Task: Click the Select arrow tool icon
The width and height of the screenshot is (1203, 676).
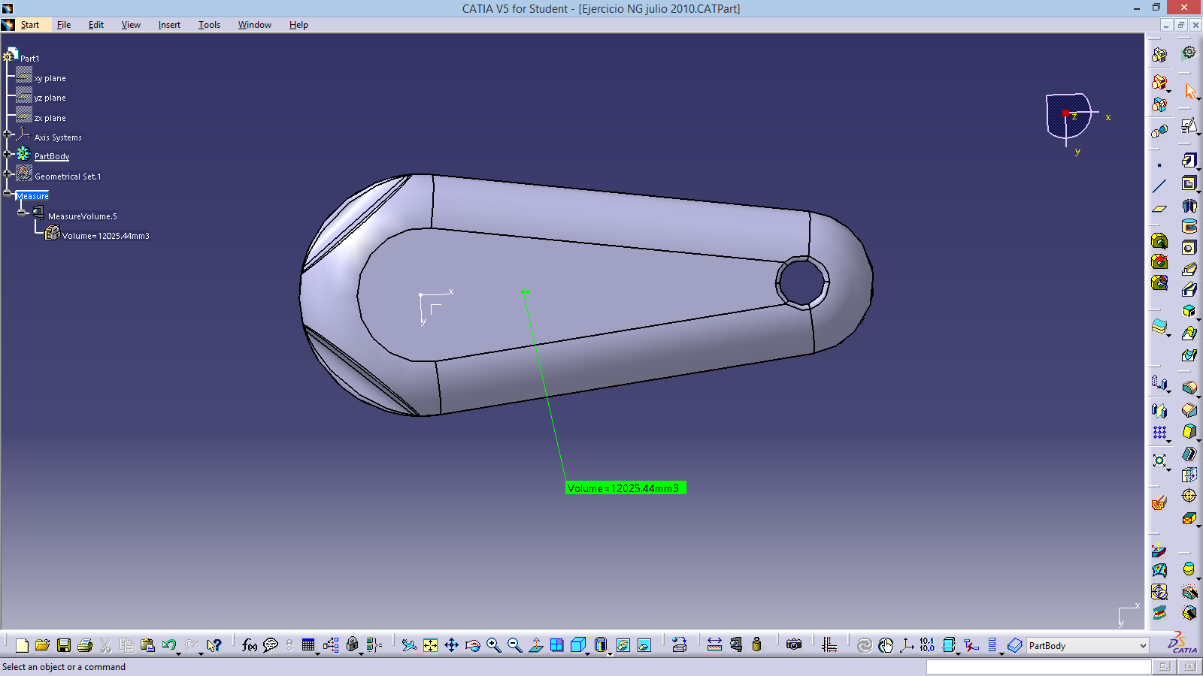Action: click(1189, 92)
